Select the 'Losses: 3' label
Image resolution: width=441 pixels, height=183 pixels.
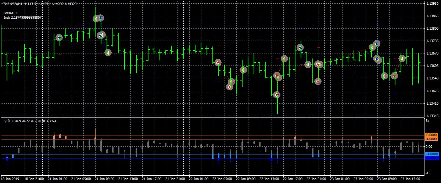[x=10, y=13]
